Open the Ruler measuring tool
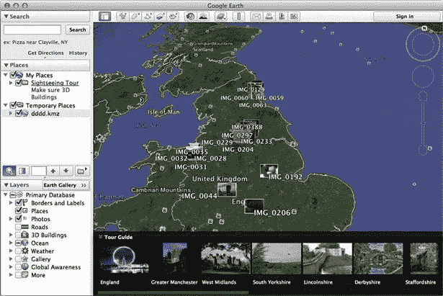The width and height of the screenshot is (443, 296). [238, 17]
